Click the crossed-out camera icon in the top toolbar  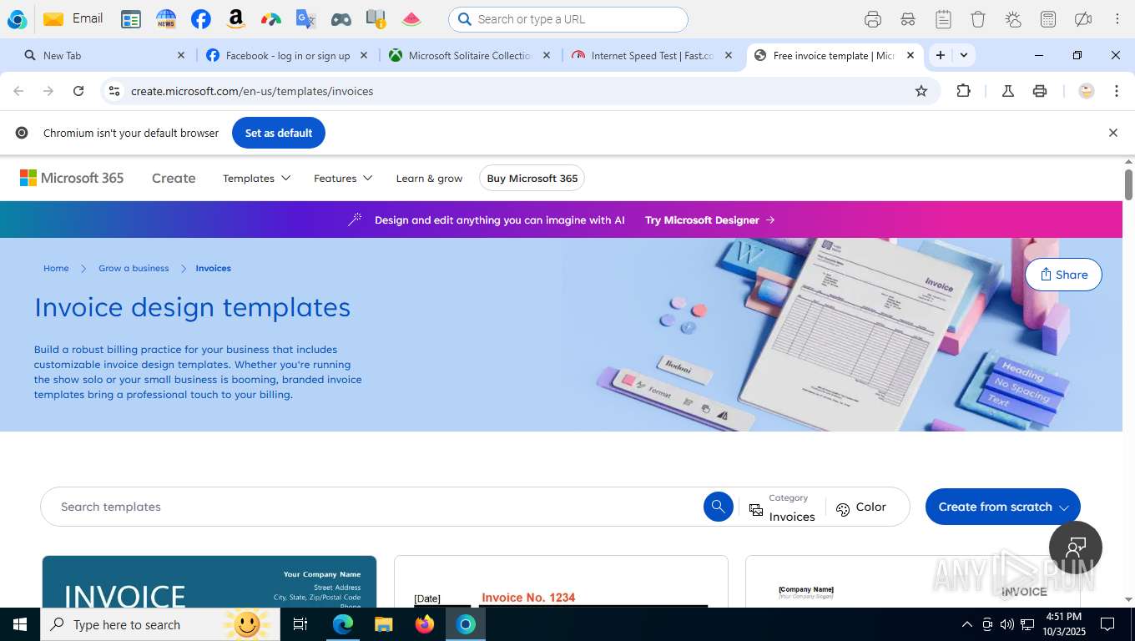(x=1083, y=19)
